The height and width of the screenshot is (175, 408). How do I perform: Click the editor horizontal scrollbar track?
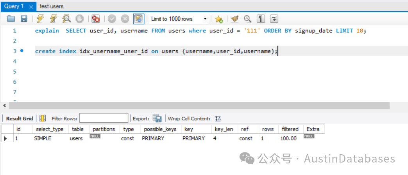(199, 105)
